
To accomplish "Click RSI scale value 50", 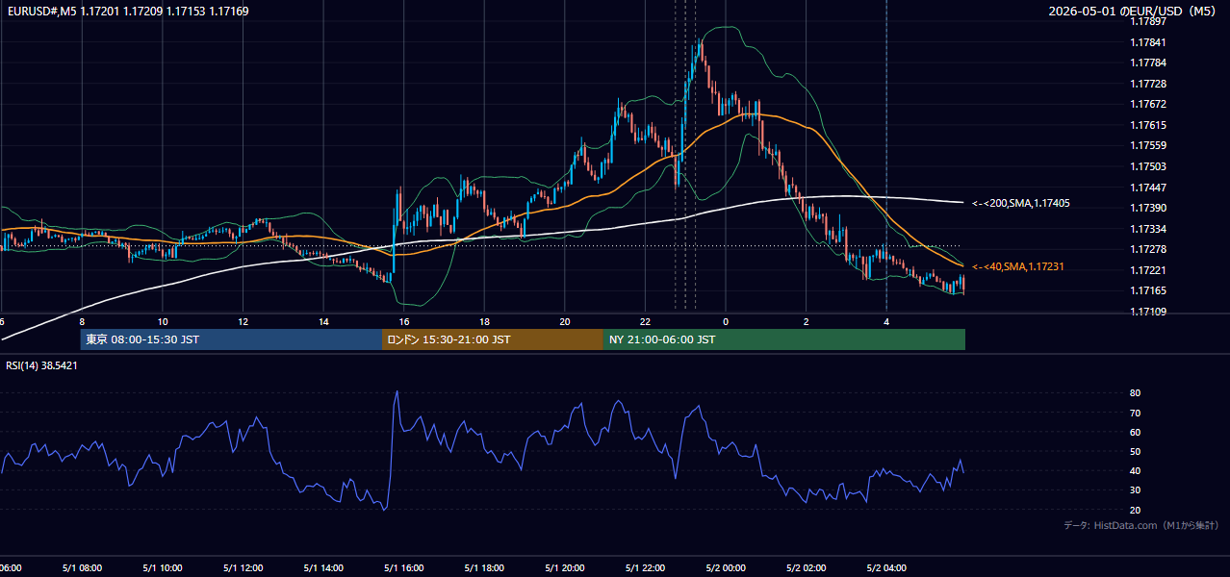I will [x=1136, y=451].
